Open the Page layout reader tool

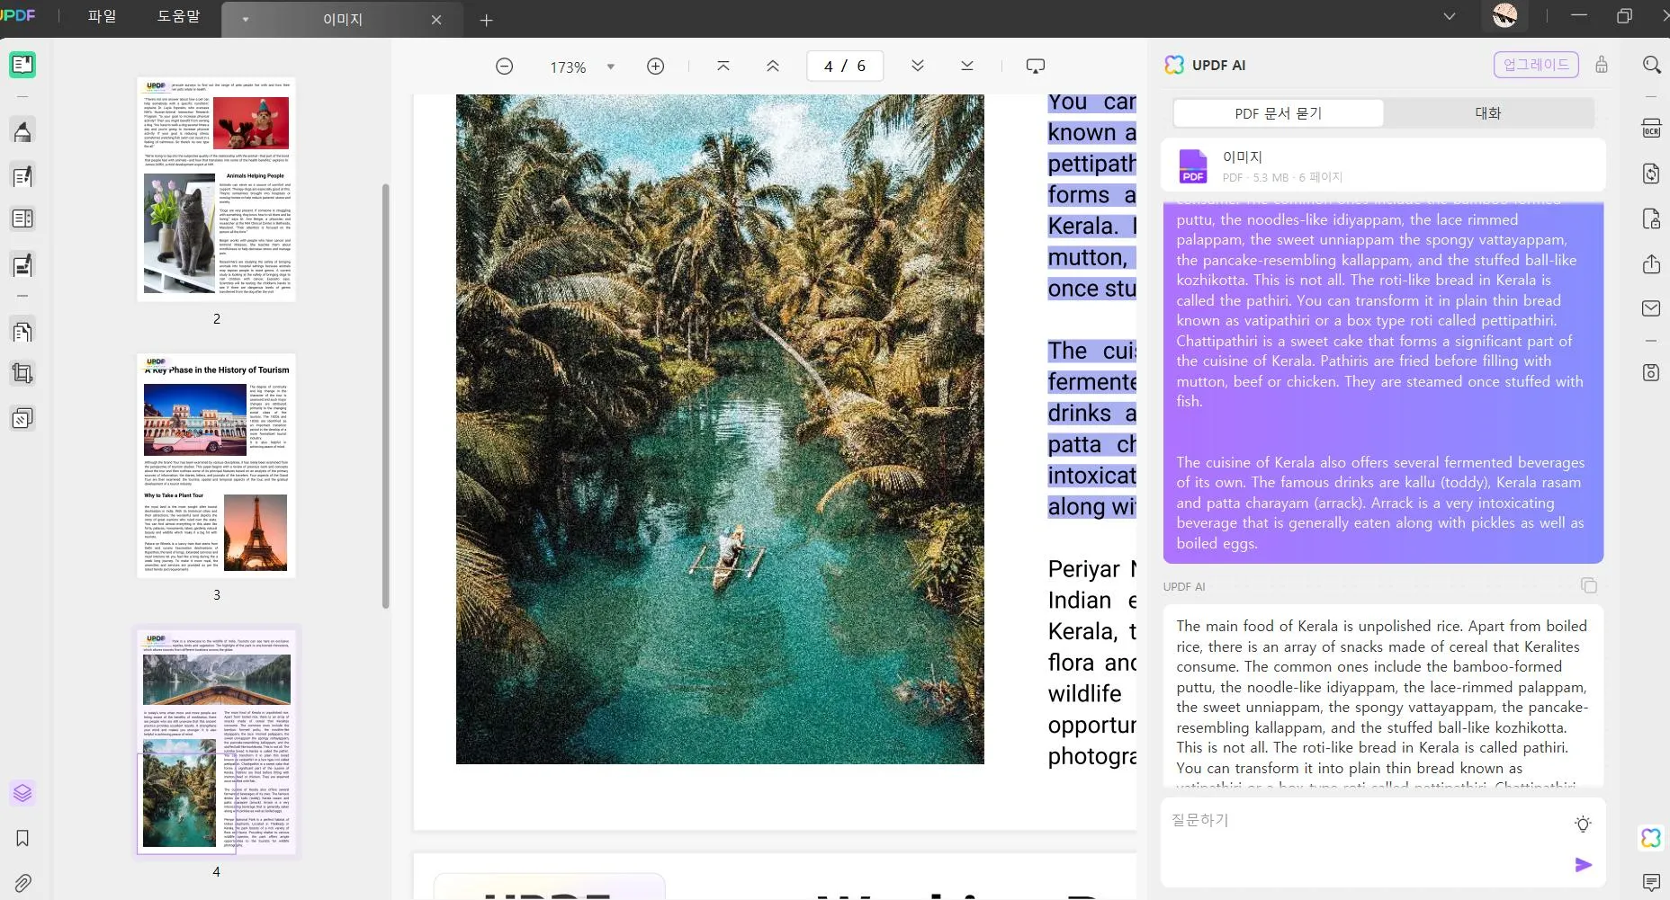pos(22,218)
